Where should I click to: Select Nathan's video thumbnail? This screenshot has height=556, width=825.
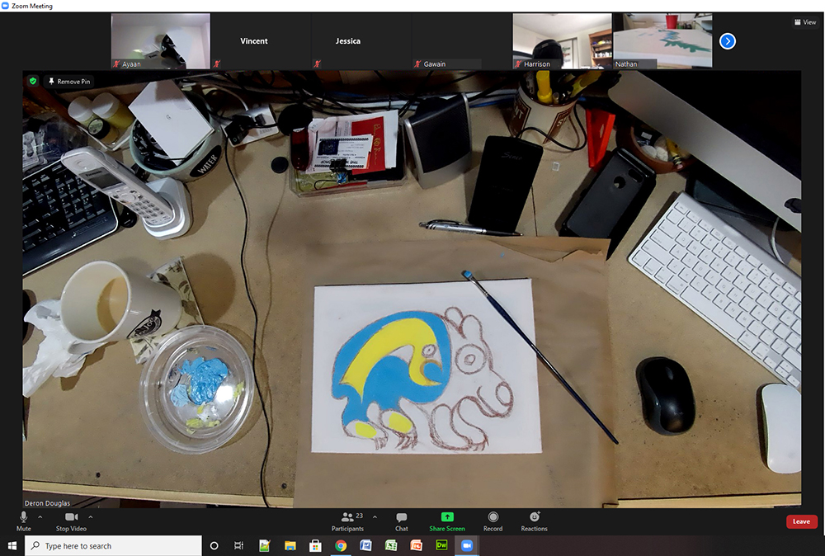(662, 40)
